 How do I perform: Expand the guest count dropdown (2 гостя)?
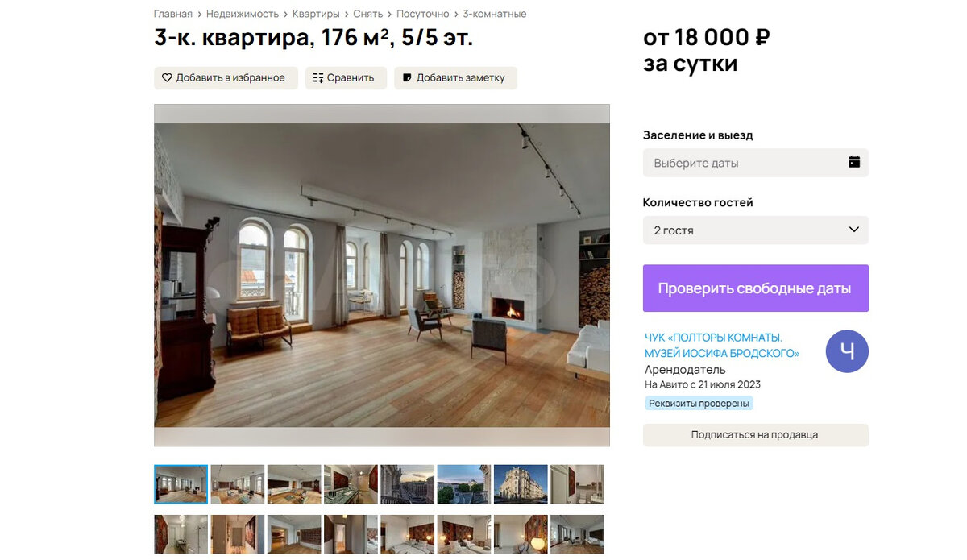pos(756,230)
